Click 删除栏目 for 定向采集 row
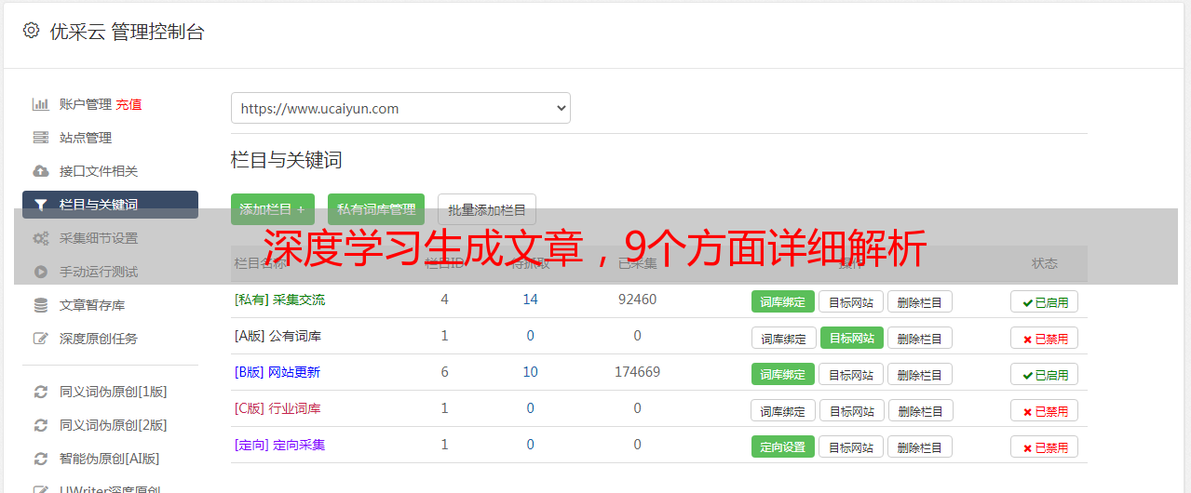Screen dimensions: 1191x493 pos(919,446)
